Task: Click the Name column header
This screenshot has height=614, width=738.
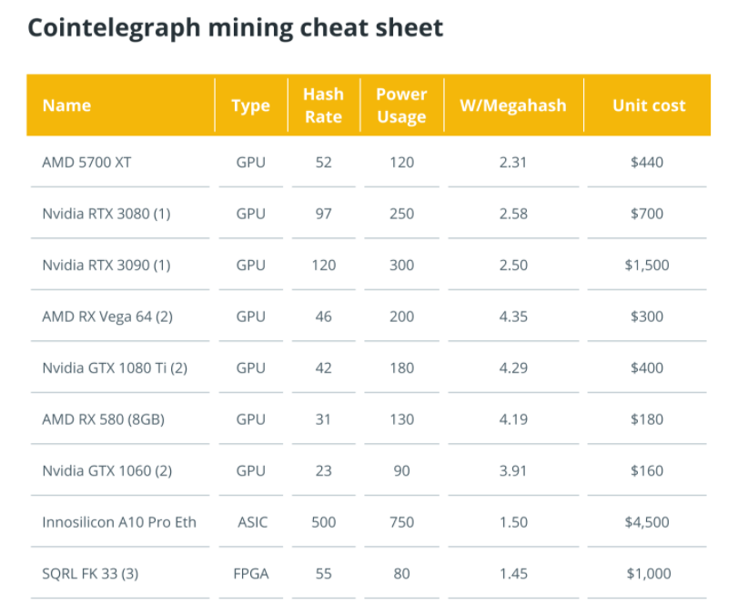Action: point(66,106)
